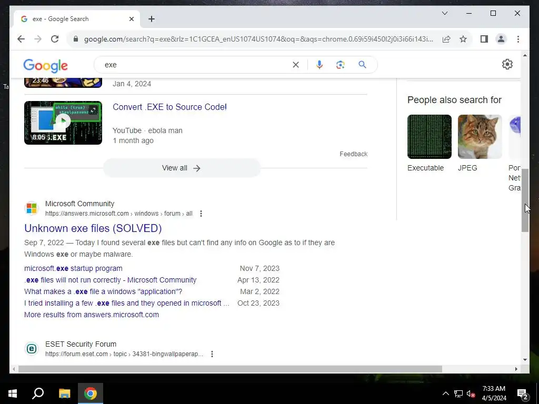
Task: Open .exe files will not run correctly link
Action: pyautogui.click(x=111, y=280)
